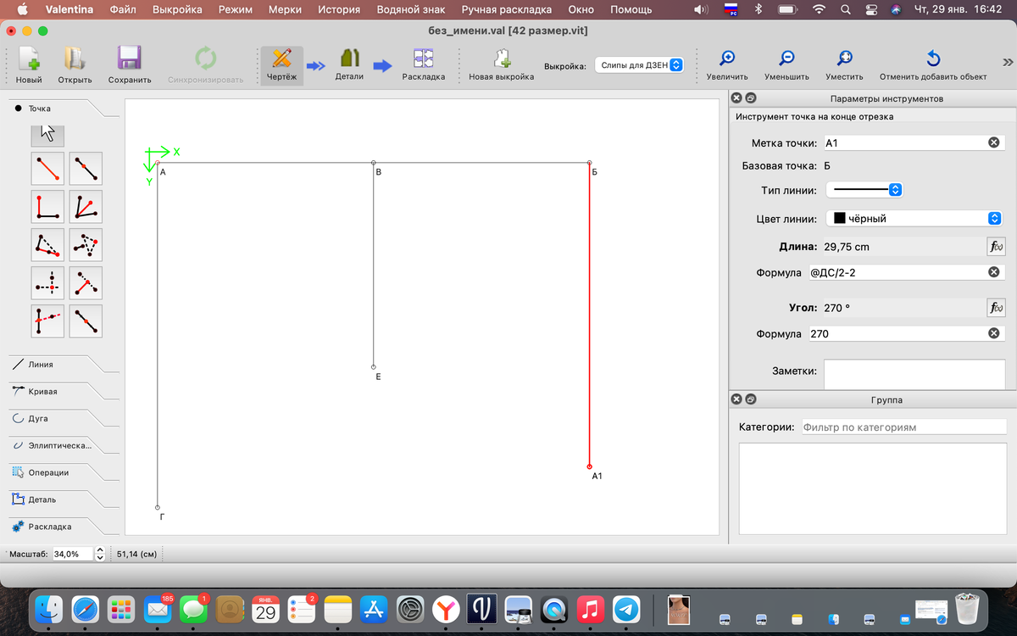Image resolution: width=1017 pixels, height=636 pixels.
Task: Undo with Отменить добавить объект
Action: [933, 65]
